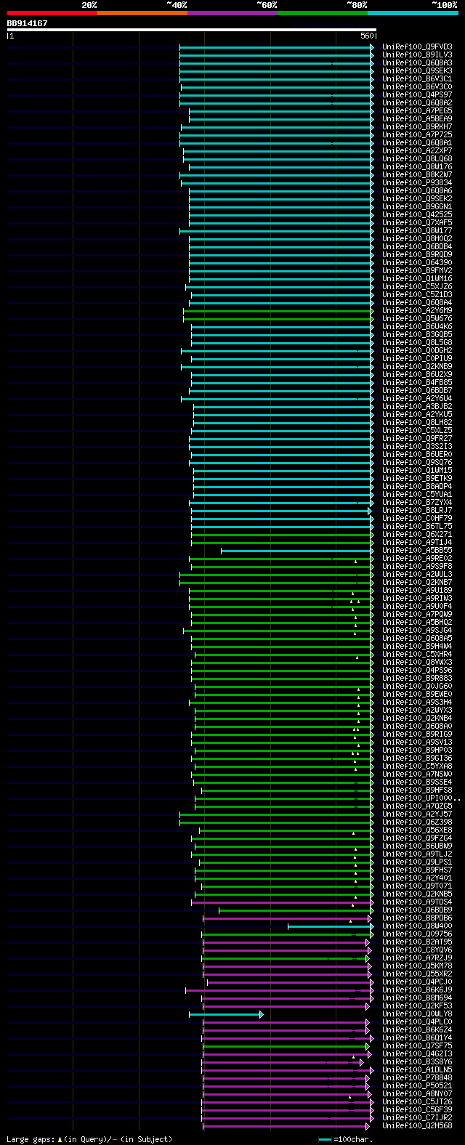Select label UniRef100_A9U189
The height and width of the screenshot is (1145, 465).
click(x=417, y=591)
